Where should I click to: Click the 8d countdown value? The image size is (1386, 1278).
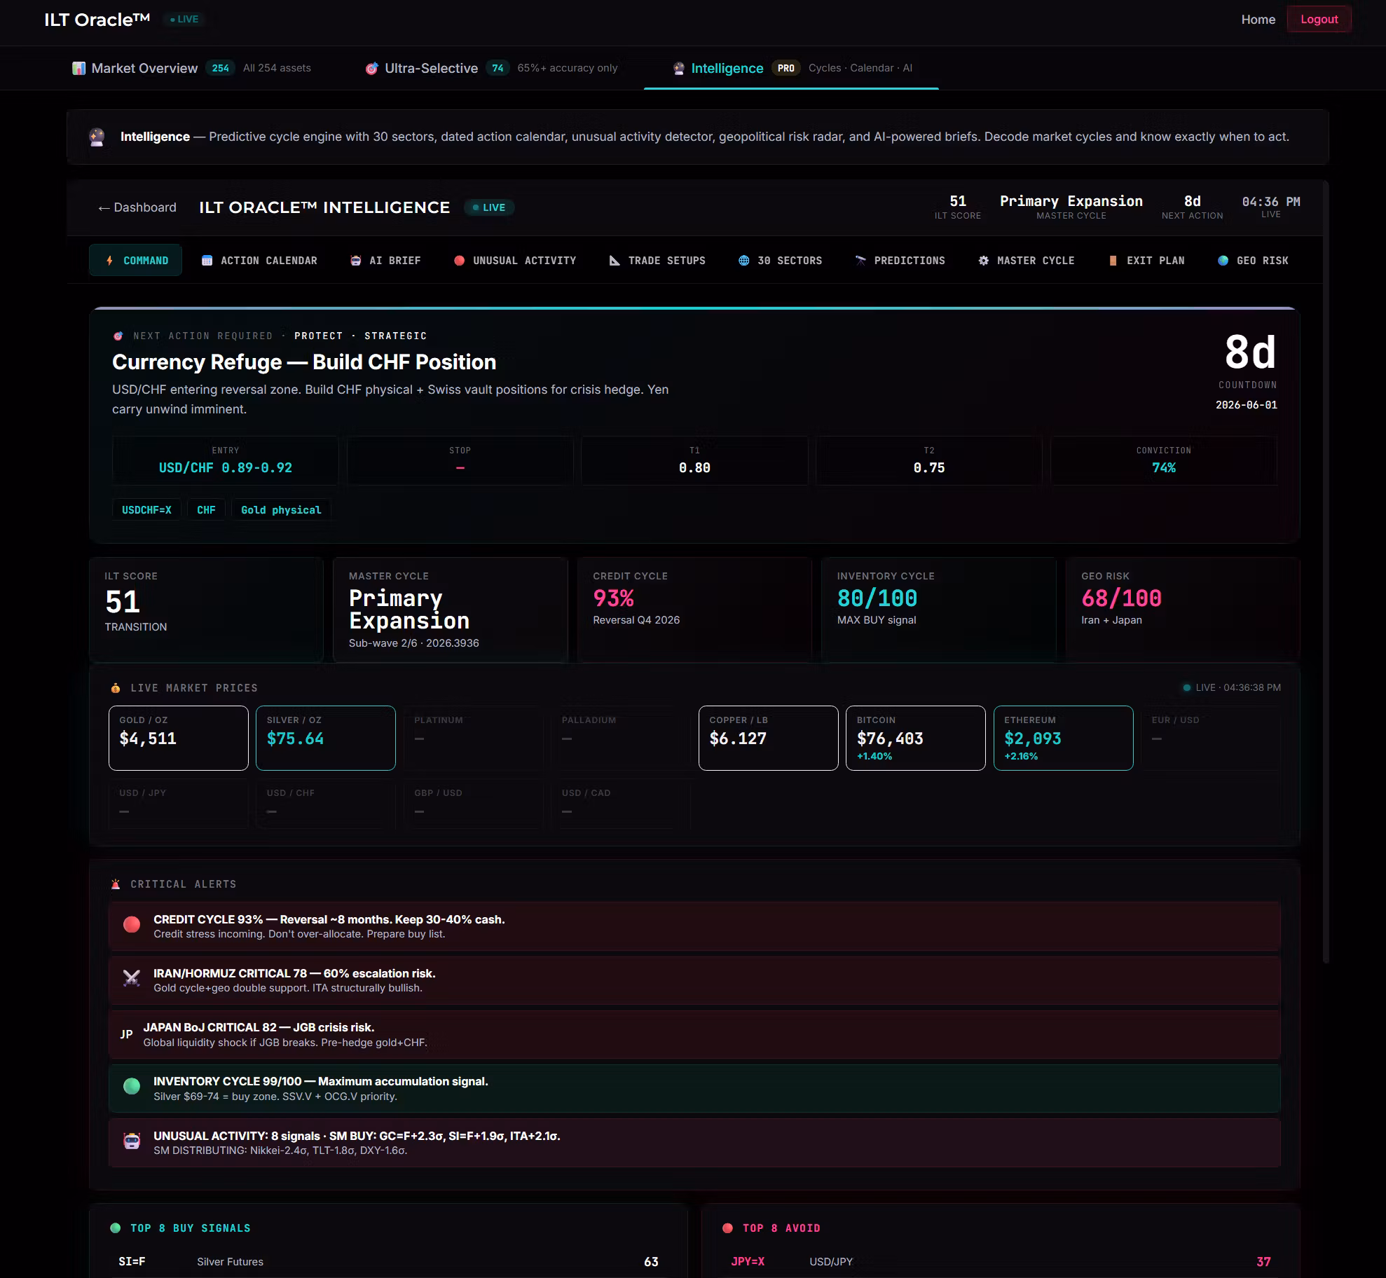(x=1250, y=352)
